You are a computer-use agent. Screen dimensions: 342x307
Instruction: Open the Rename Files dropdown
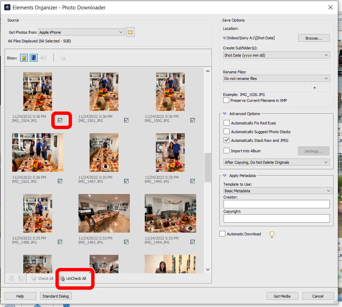point(276,78)
